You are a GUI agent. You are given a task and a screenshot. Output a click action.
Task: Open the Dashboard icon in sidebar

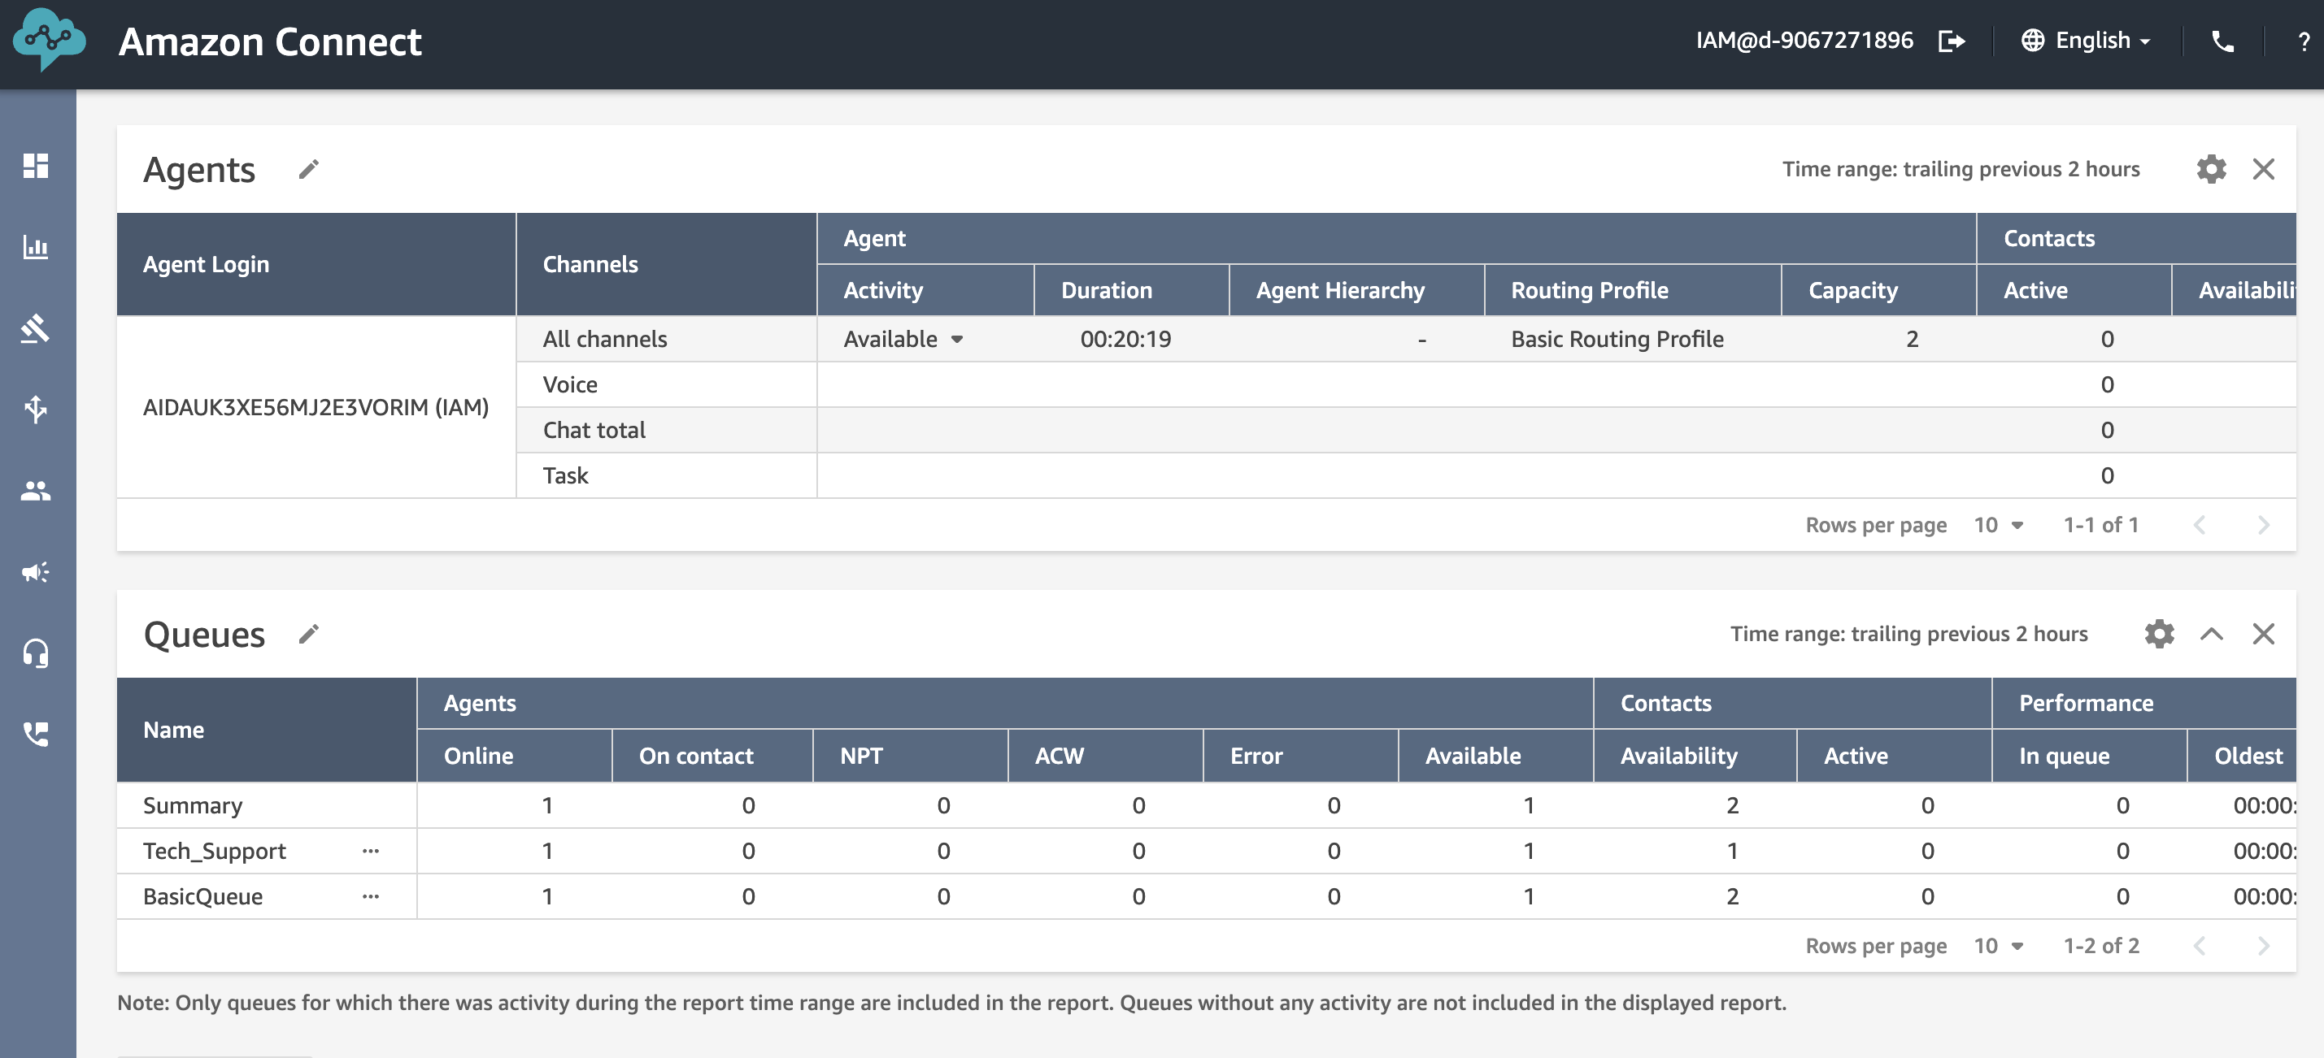click(x=36, y=166)
